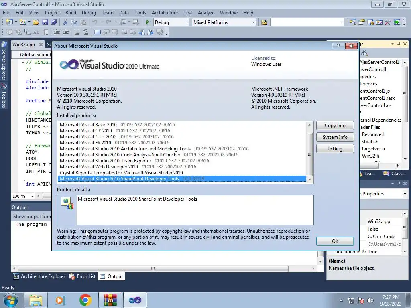Click the Save All toolbar icon
The width and height of the screenshot is (411, 308).
[x=54, y=22]
